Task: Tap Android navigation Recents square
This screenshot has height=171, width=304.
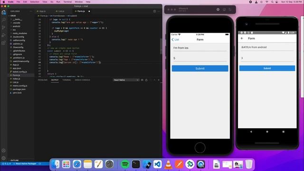Action: 283,132
